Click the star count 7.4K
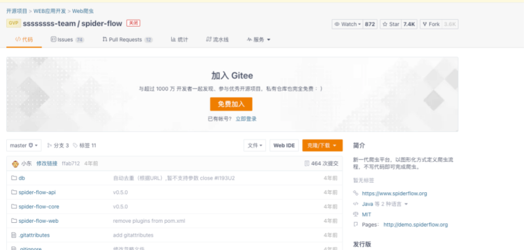This screenshot has height=250, width=524. coord(409,24)
